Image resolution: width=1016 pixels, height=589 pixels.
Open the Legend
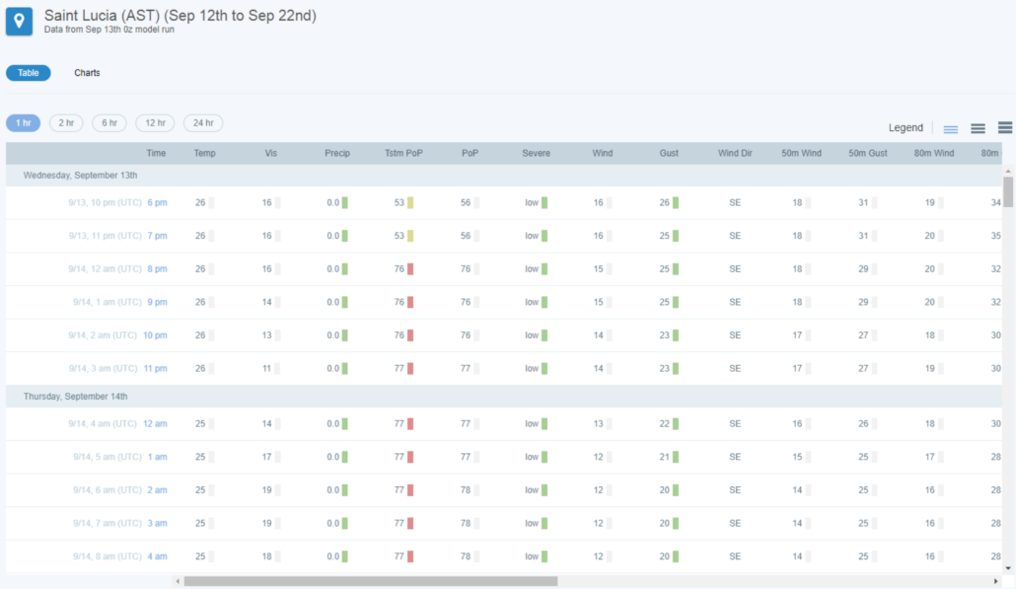click(x=906, y=127)
